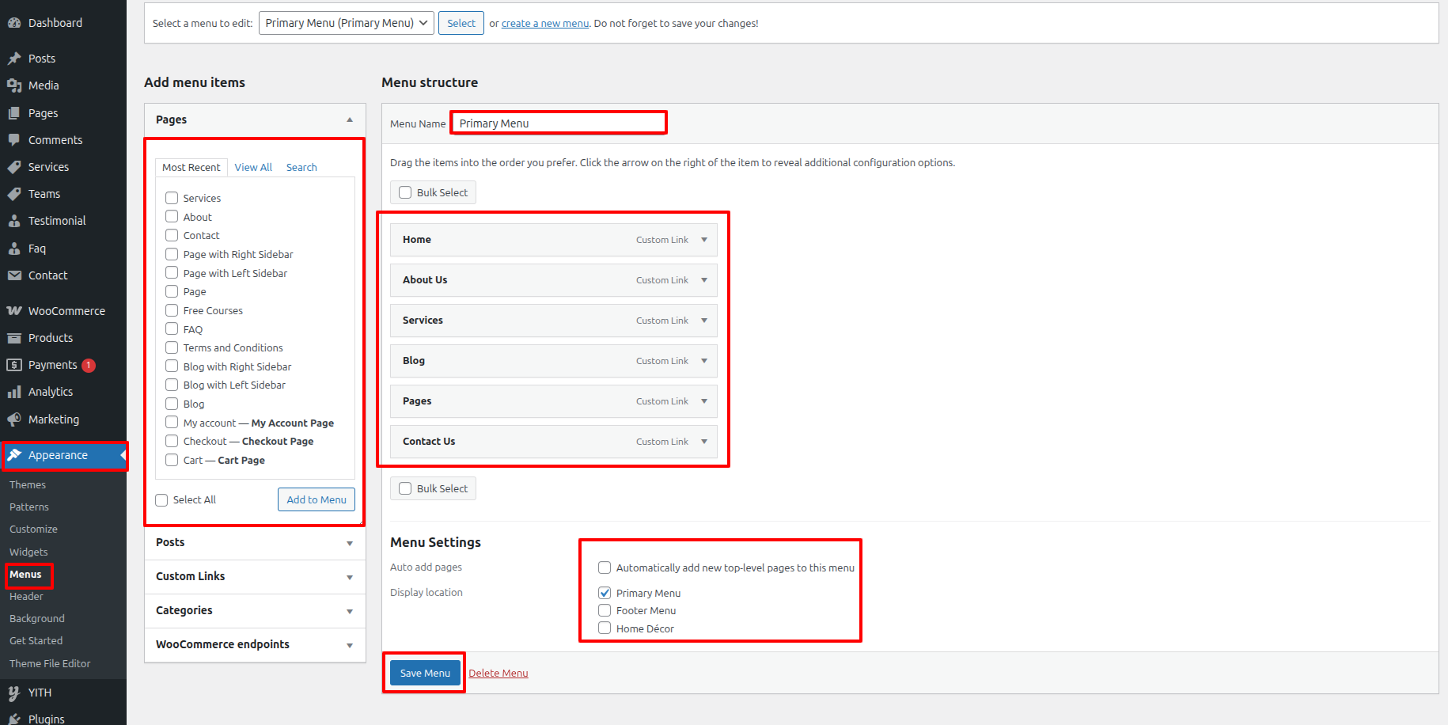Click the WooCommerce logo icon
The height and width of the screenshot is (725, 1448).
(x=14, y=311)
